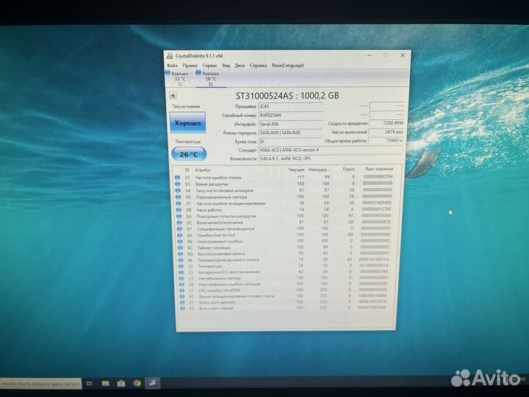Click status icon for attribute 03 Время раскрутки

coord(178,184)
